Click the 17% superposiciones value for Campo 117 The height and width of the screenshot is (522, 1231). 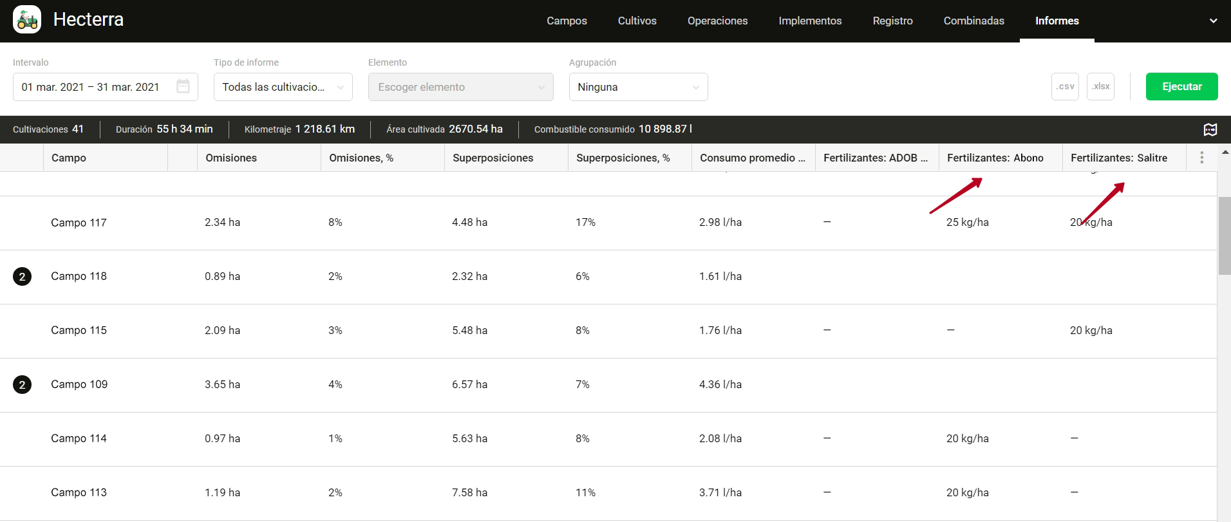[585, 222]
